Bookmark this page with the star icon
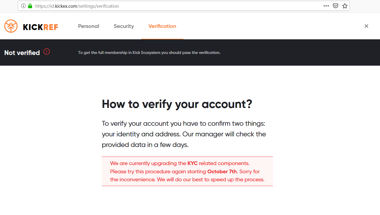The height and width of the screenshot is (215, 380). pyautogui.click(x=345, y=6)
